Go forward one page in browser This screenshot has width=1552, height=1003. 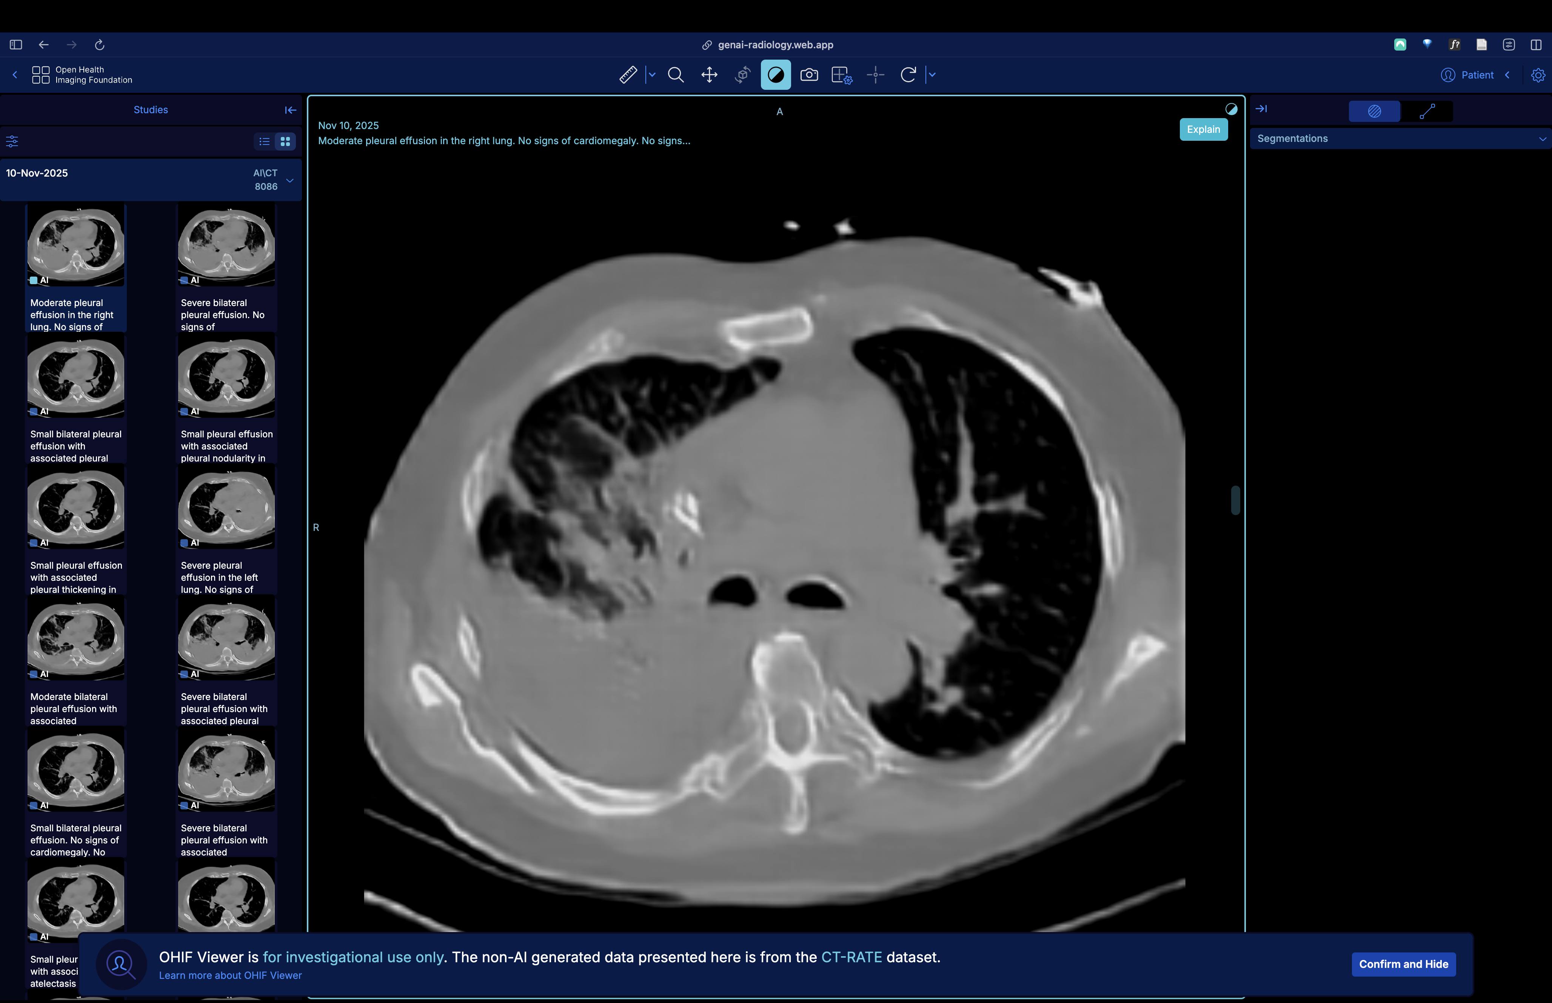click(72, 44)
